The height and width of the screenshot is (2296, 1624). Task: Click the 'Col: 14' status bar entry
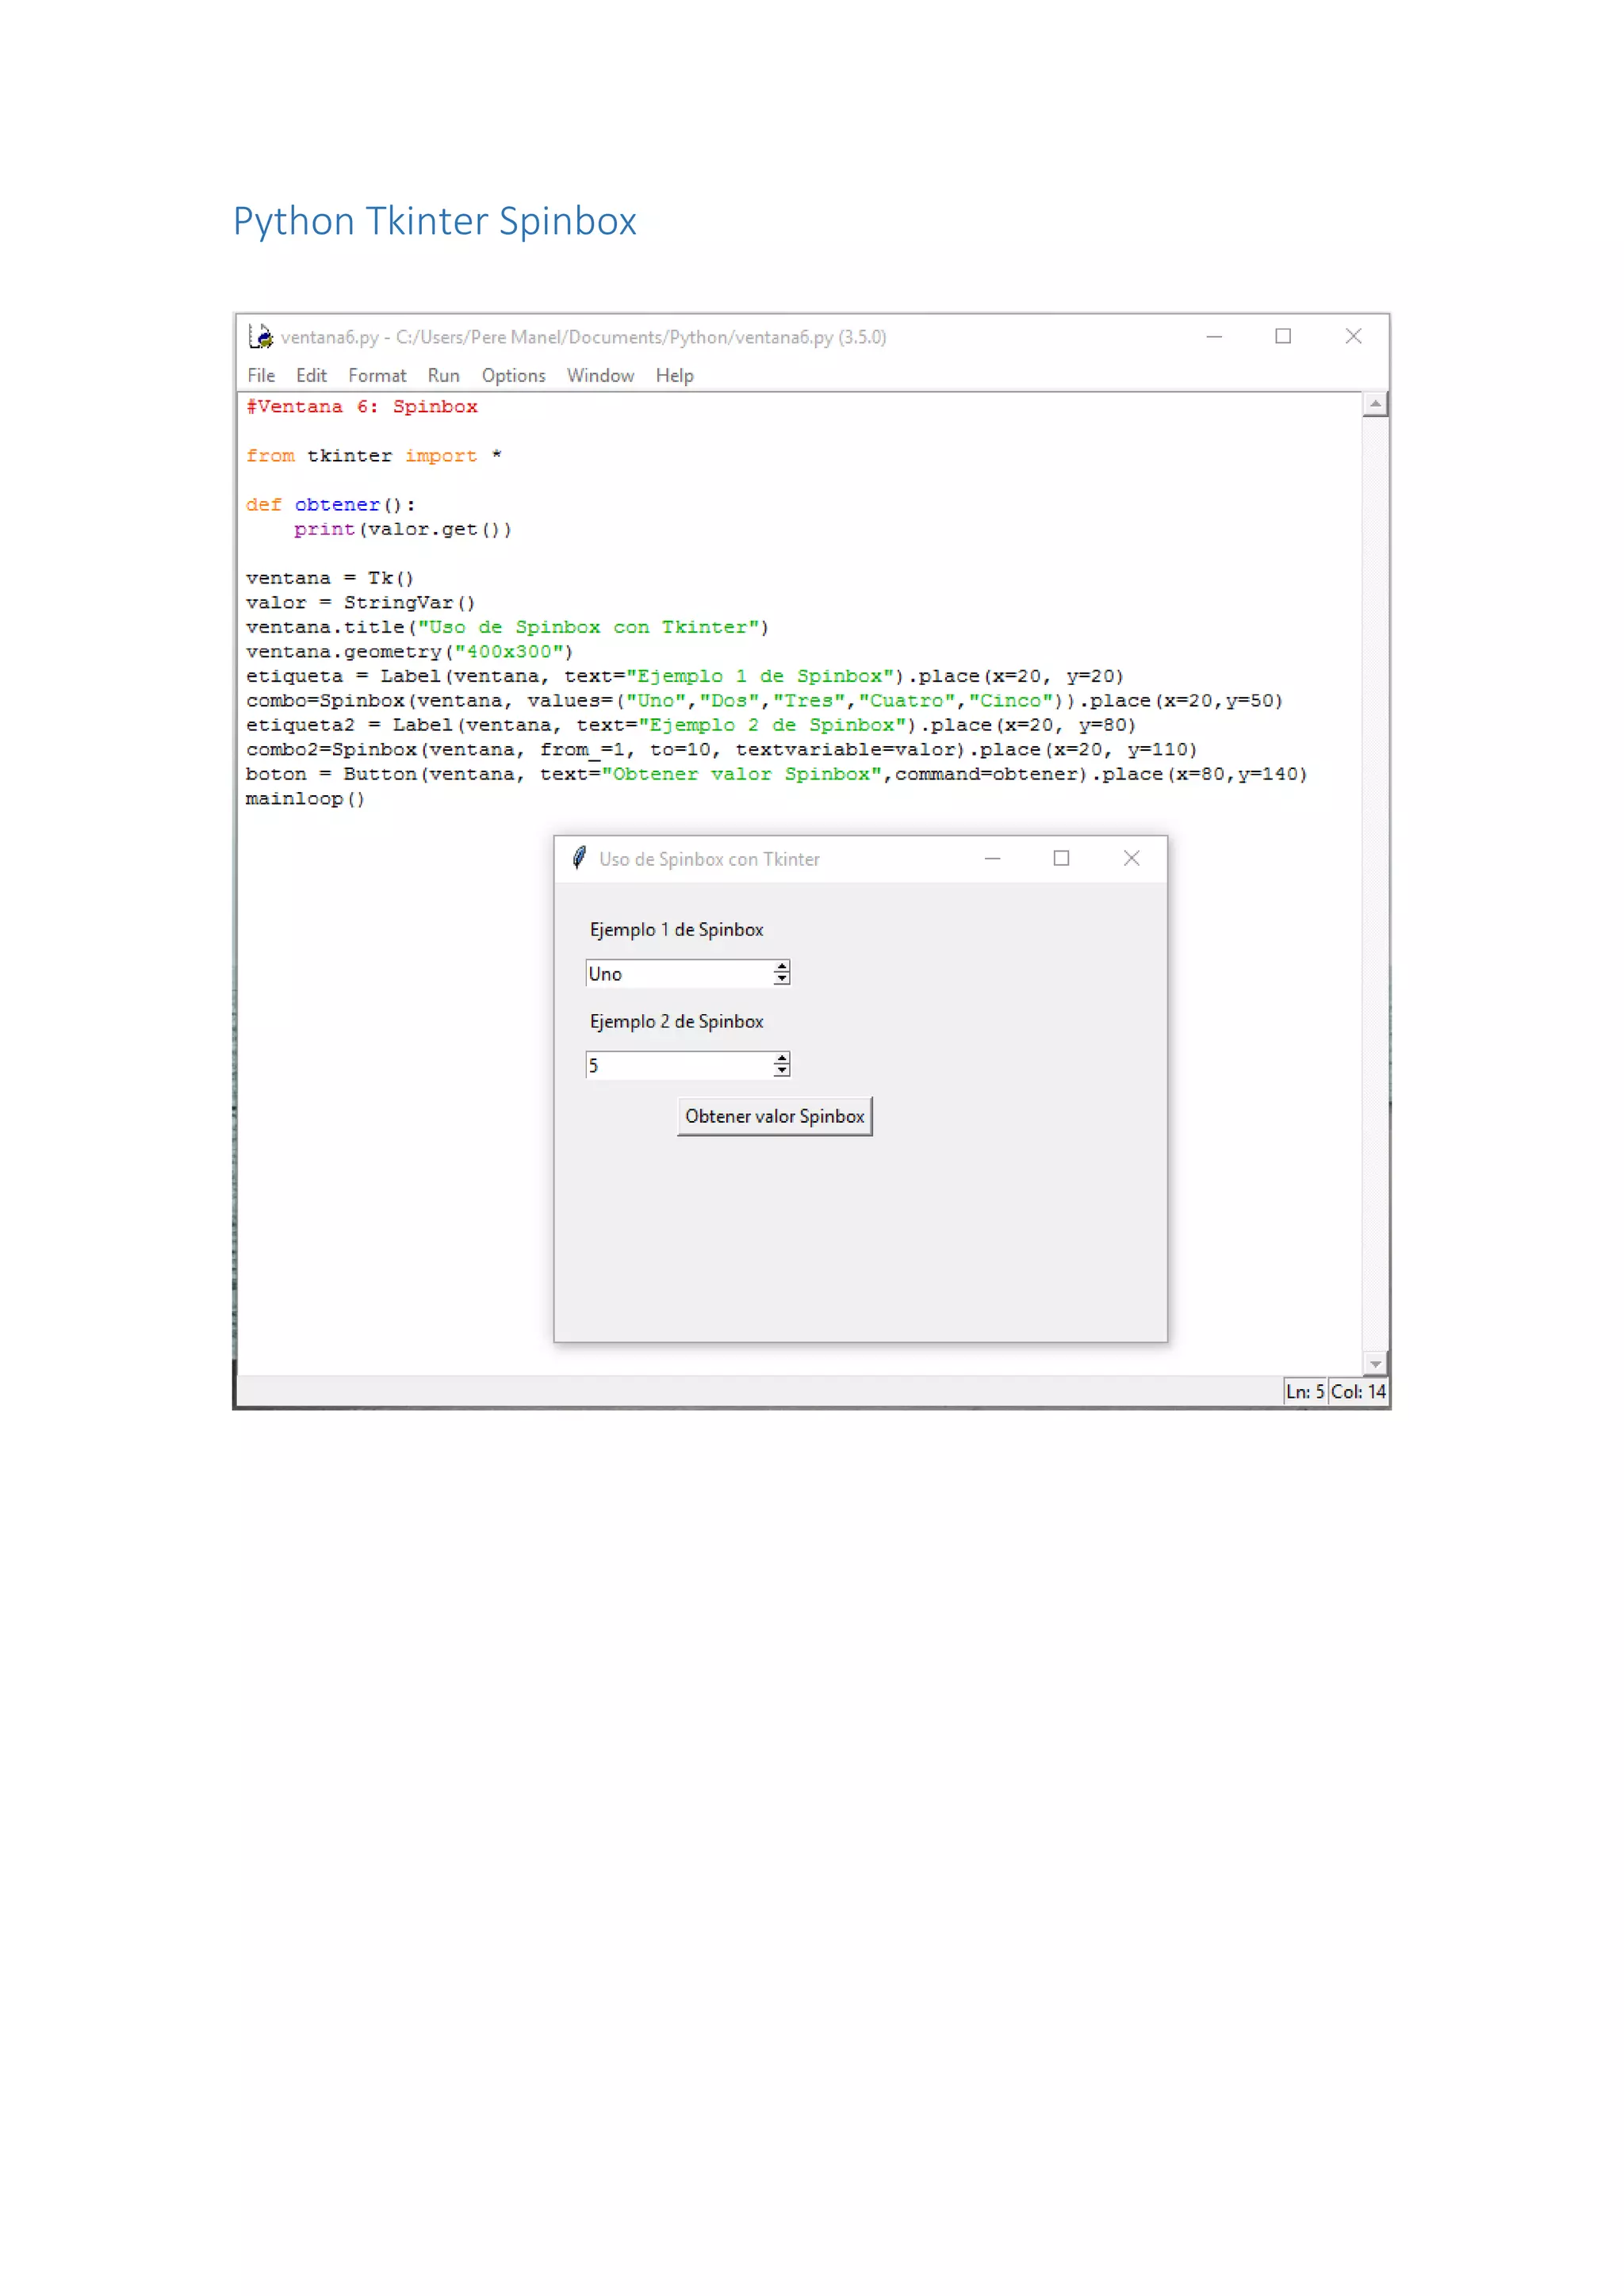1358,1391
